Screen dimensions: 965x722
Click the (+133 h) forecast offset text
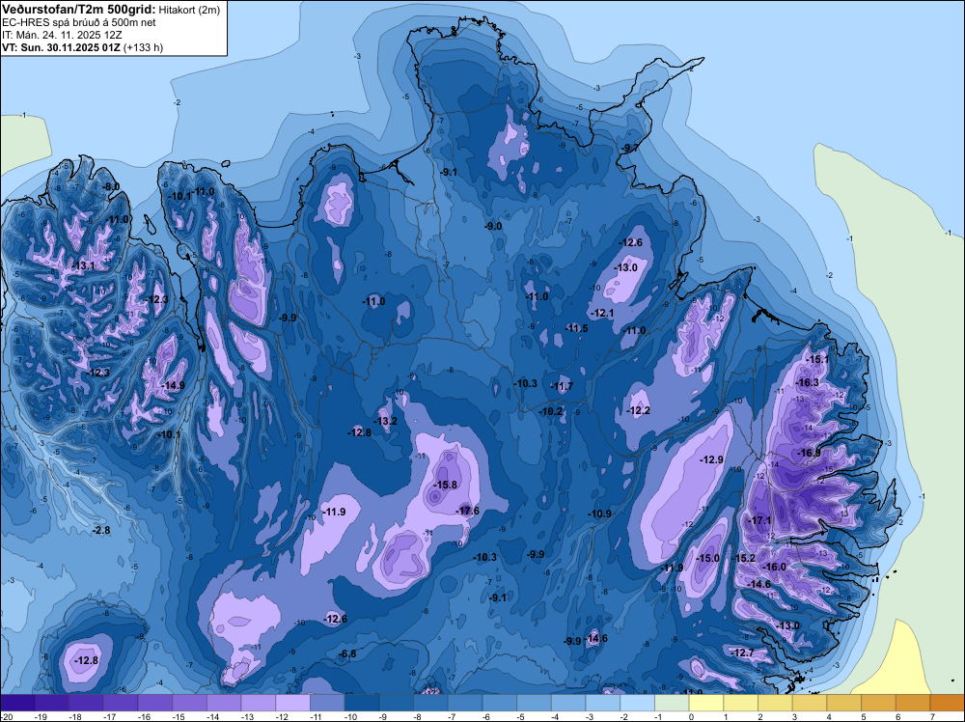(x=144, y=47)
